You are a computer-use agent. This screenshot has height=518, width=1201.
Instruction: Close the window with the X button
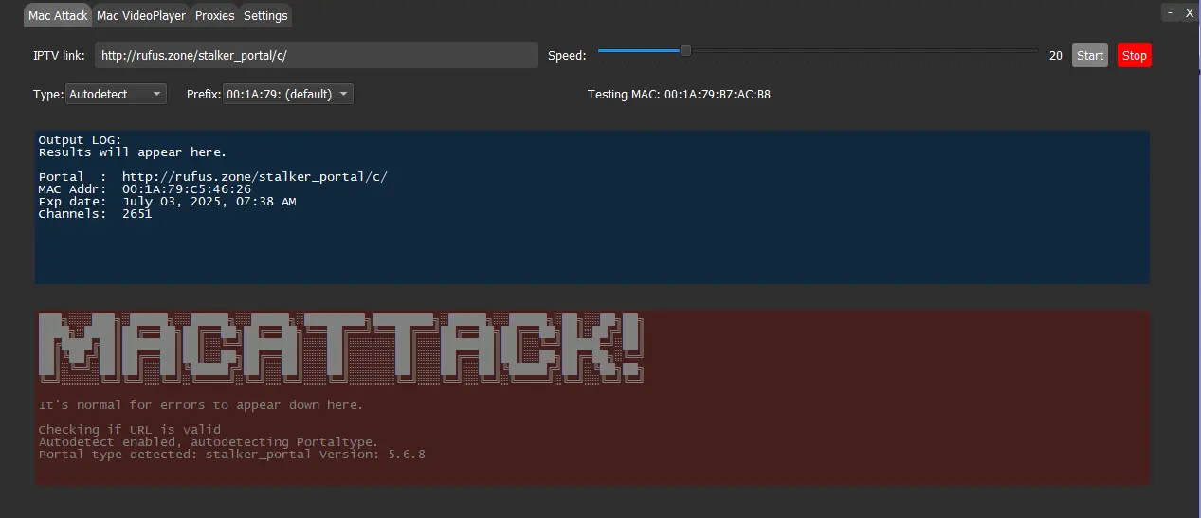(1189, 12)
